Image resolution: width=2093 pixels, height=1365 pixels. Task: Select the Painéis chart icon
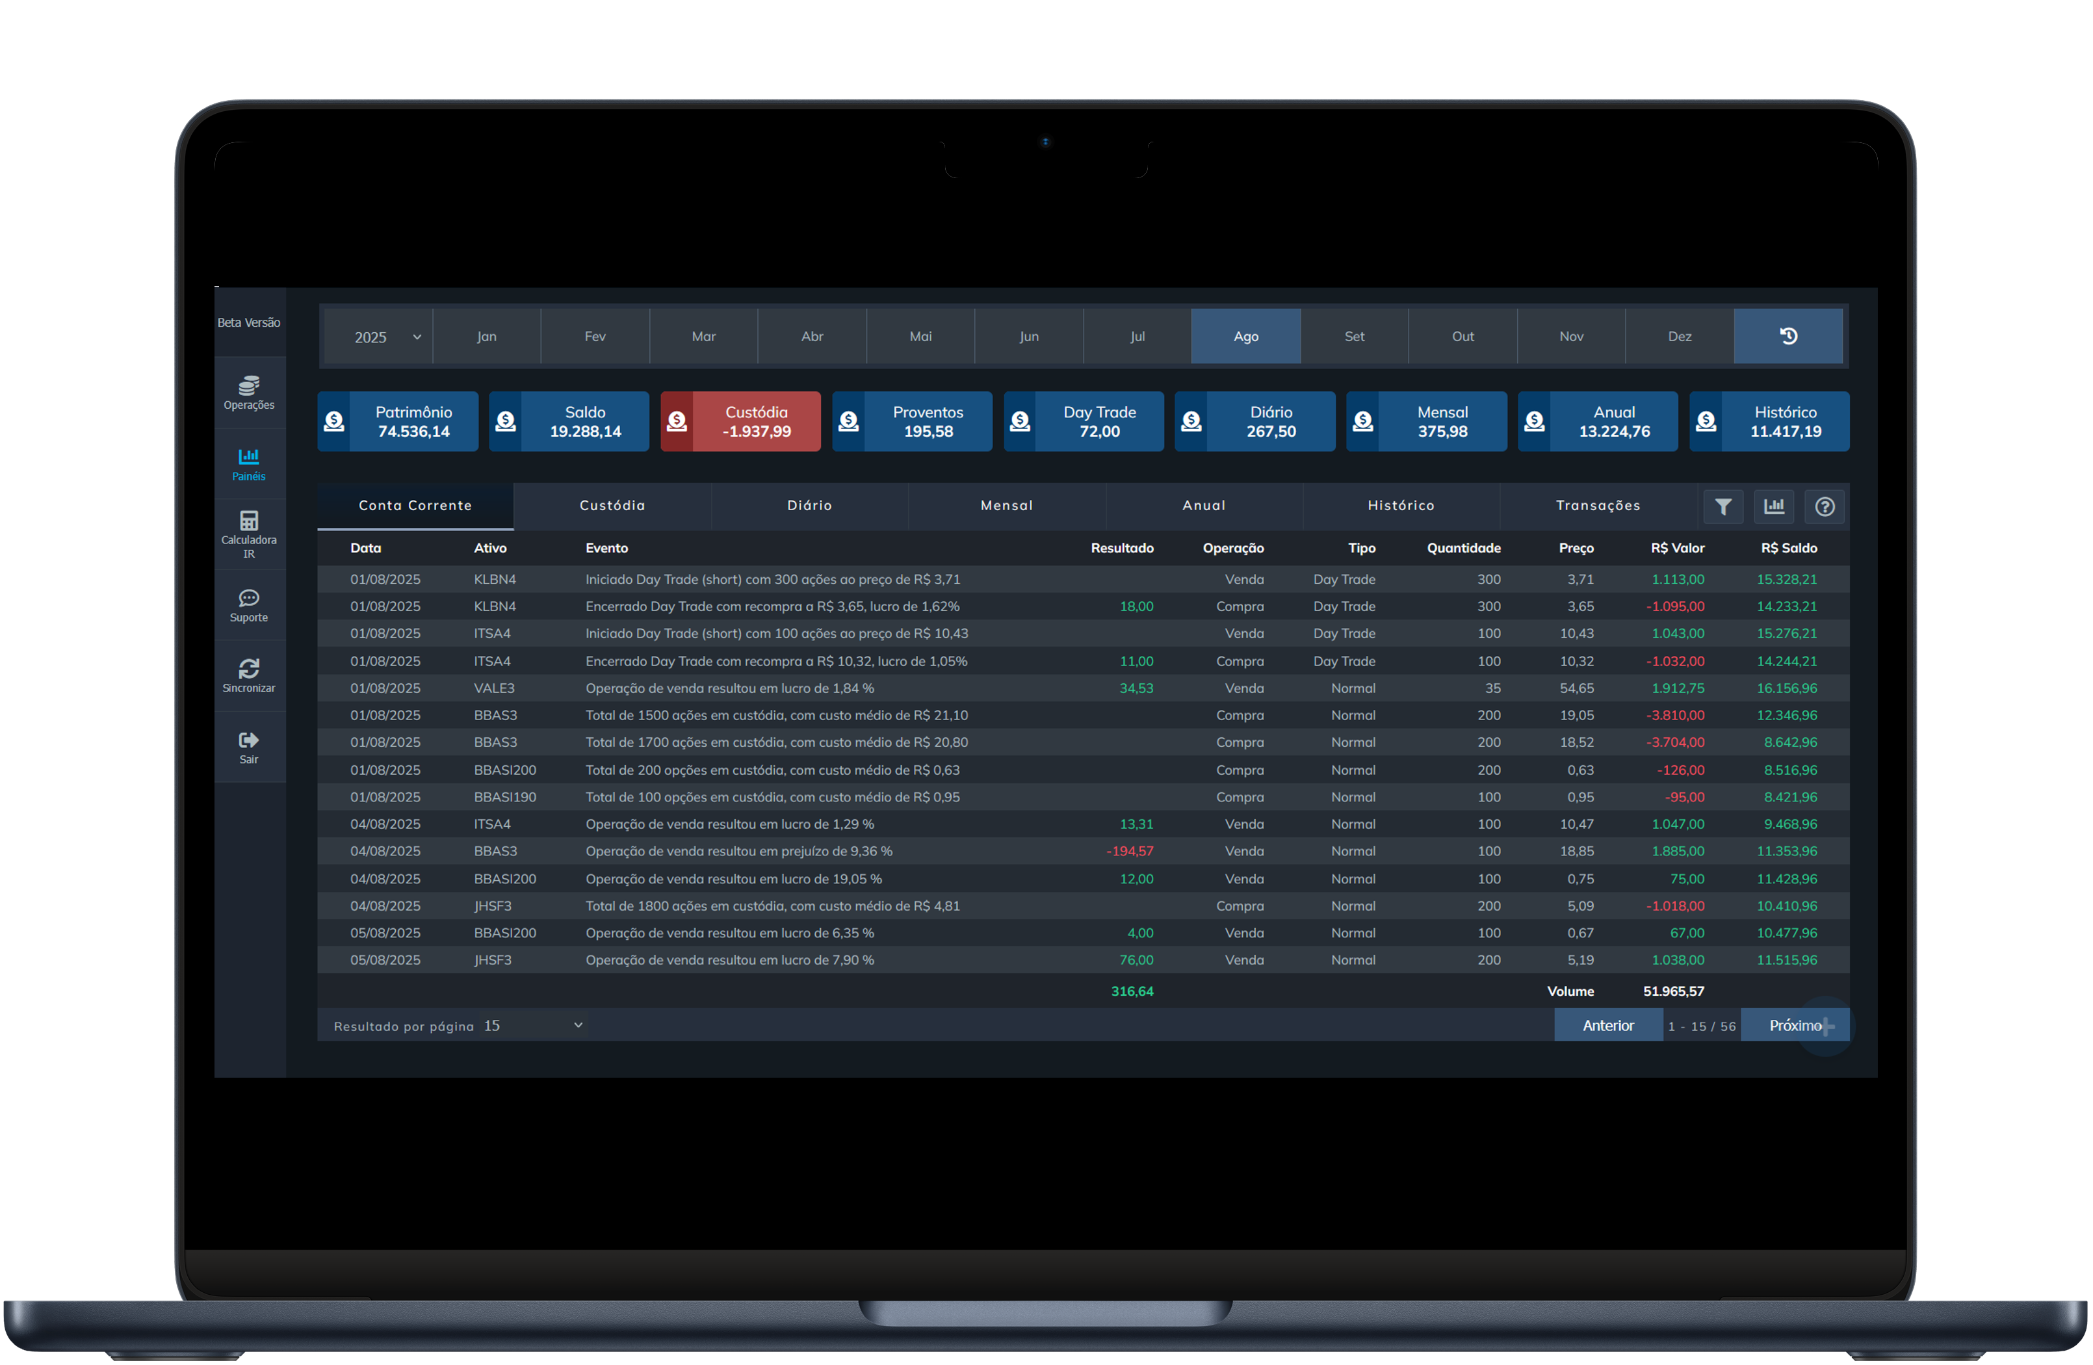tap(249, 456)
